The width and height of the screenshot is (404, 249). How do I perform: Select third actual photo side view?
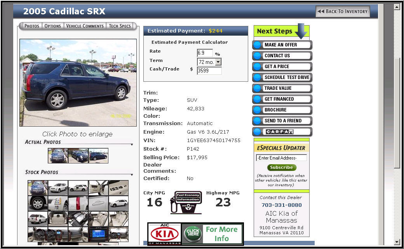(98, 156)
